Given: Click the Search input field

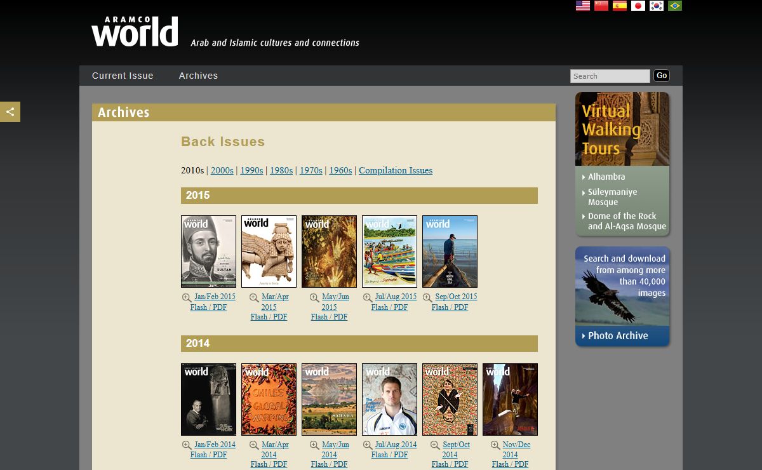Looking at the screenshot, I should click(610, 76).
